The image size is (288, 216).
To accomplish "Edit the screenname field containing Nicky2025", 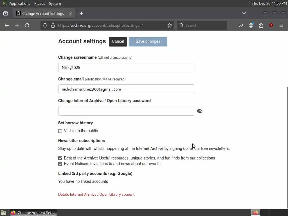I will (126, 67).
